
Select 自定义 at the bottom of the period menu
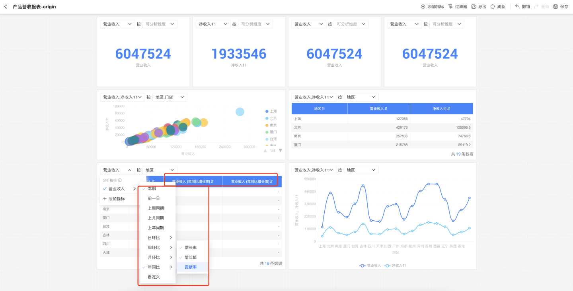click(x=154, y=277)
